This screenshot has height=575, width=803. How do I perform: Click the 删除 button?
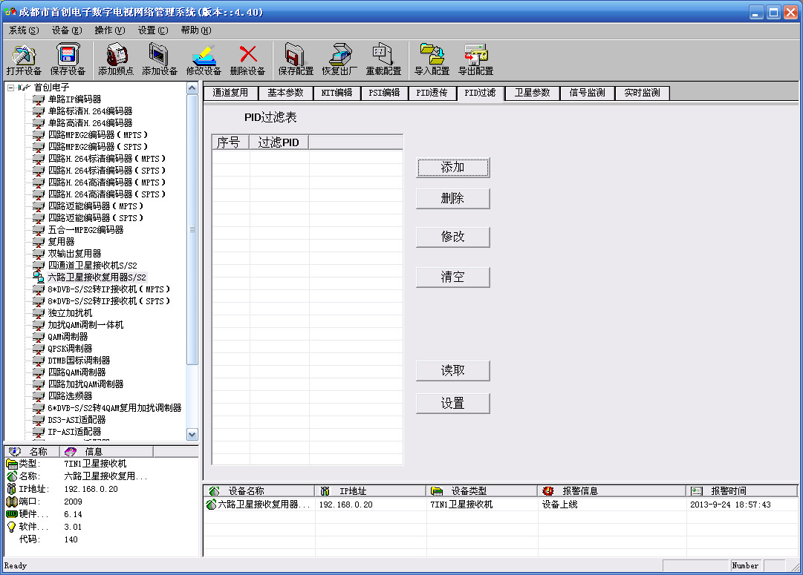coord(452,199)
